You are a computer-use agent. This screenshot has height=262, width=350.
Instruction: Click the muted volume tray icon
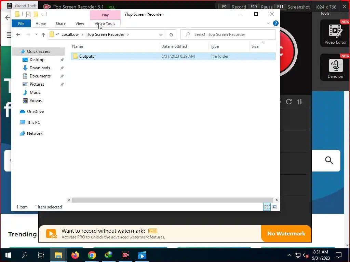(306, 255)
